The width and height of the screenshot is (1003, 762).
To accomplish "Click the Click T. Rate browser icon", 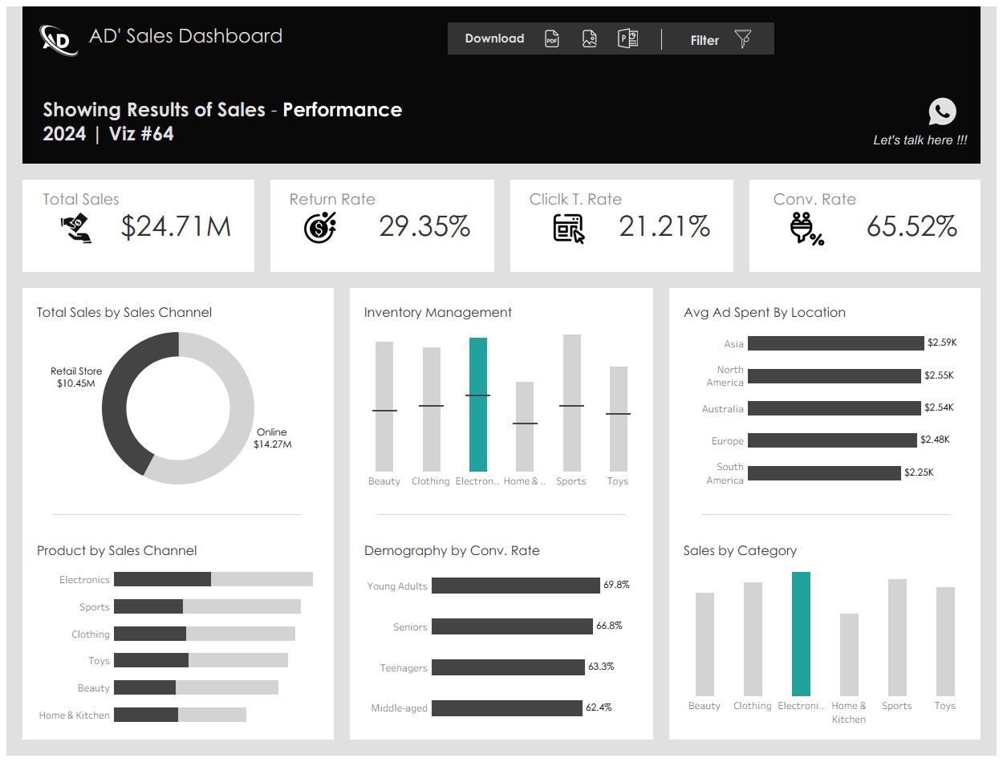I will point(569,228).
